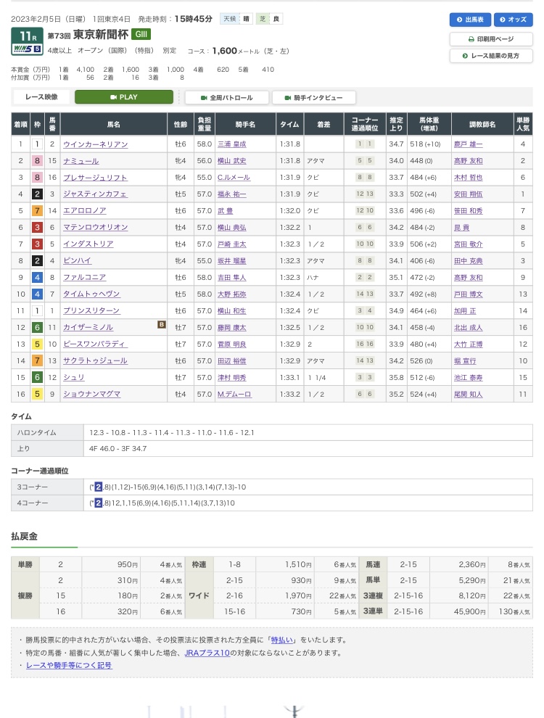The image size is (544, 718).
Task: Open horse マテンロウオリオン
Action: pos(95,228)
